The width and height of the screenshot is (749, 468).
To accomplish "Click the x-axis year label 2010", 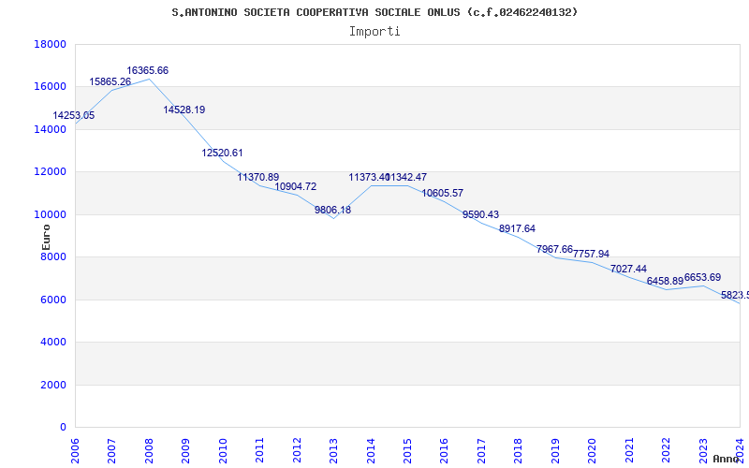I will coord(223,449).
